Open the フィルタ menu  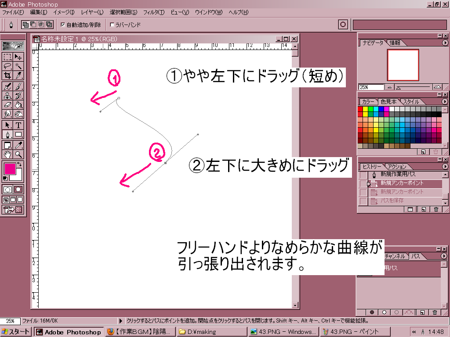[x=155, y=12]
